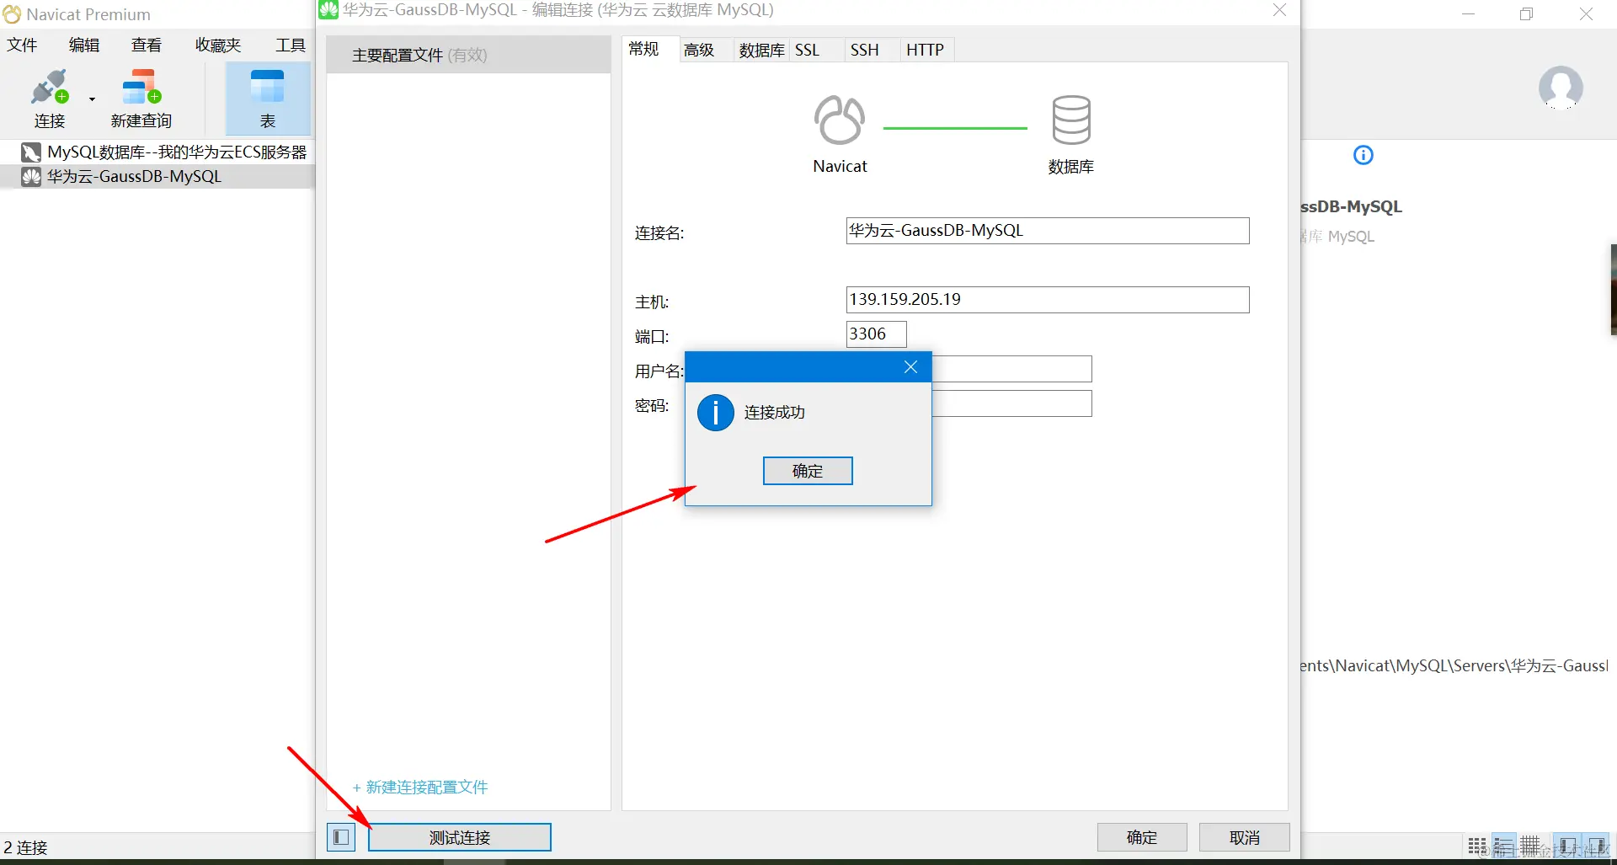Open the 收藏夹 menu

218,45
